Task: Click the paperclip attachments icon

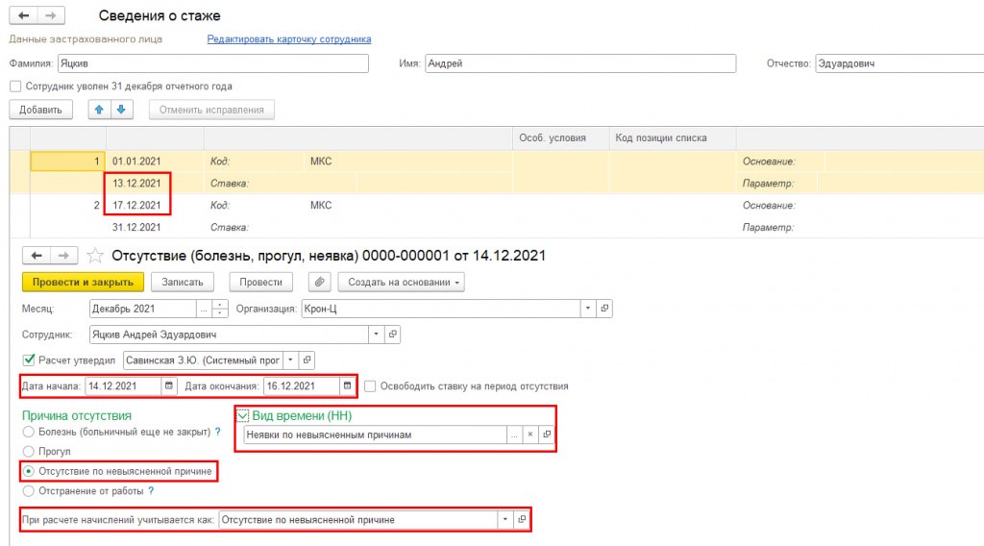Action: point(318,282)
